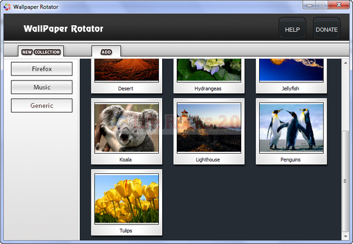Click the Jellyfish caption text
This screenshot has width=353, height=244.
tap(290, 89)
